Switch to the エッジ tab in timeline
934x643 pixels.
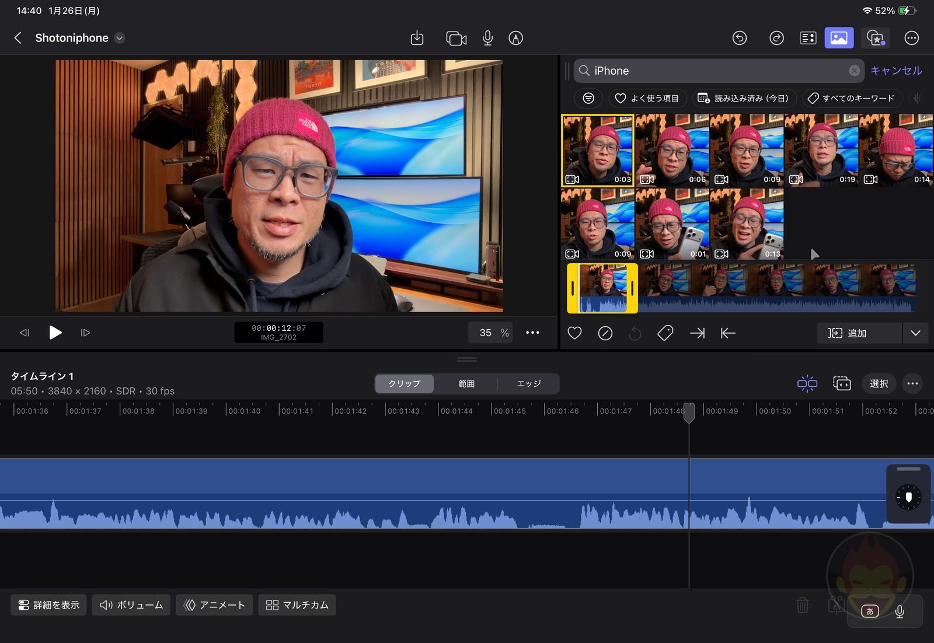(528, 383)
